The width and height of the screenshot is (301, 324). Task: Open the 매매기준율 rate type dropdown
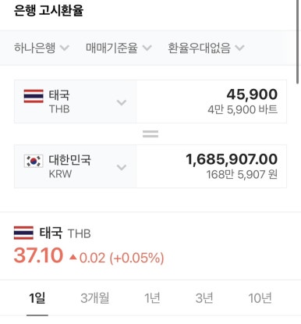119,48
